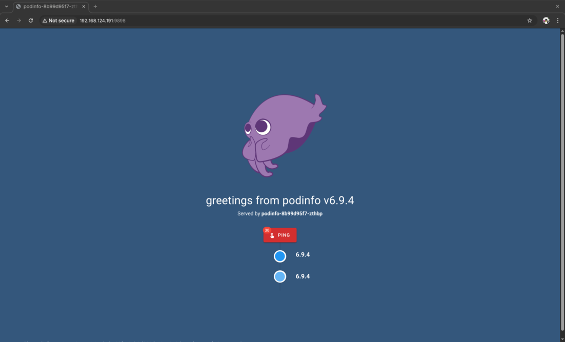Viewport: 565px width, 342px height.
Task: Toggle the bookmark star for this page
Action: [530, 21]
